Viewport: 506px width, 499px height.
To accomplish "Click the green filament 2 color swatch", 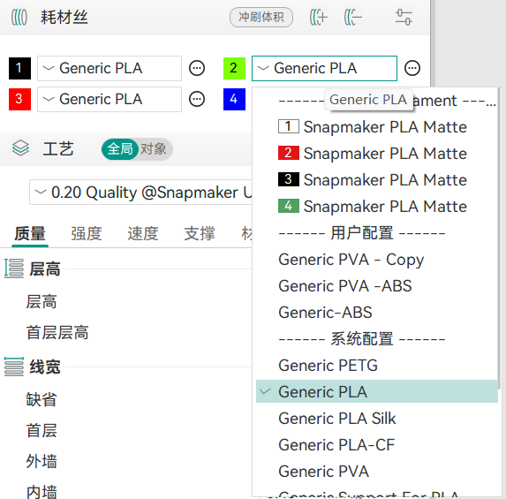I will (x=234, y=68).
